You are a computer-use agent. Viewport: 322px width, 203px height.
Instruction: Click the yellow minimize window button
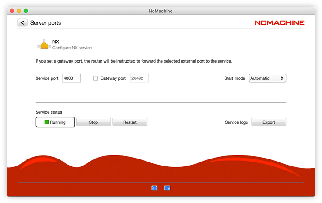(x=19, y=10)
